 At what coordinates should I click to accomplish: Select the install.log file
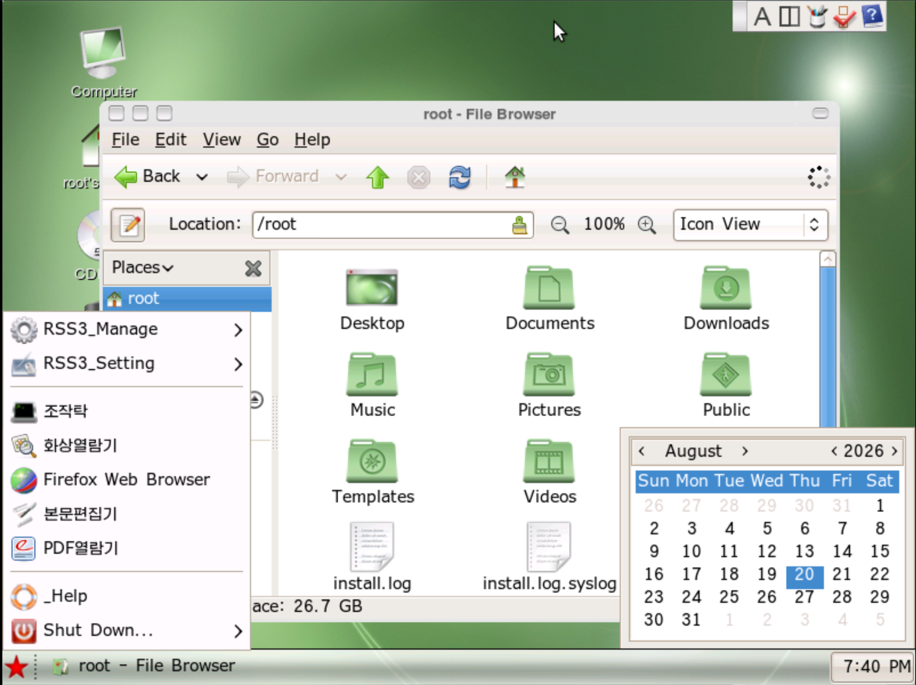point(372,557)
